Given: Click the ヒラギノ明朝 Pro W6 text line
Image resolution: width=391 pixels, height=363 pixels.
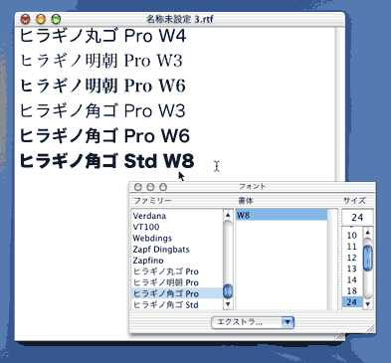Looking at the screenshot, I should click(x=102, y=86).
